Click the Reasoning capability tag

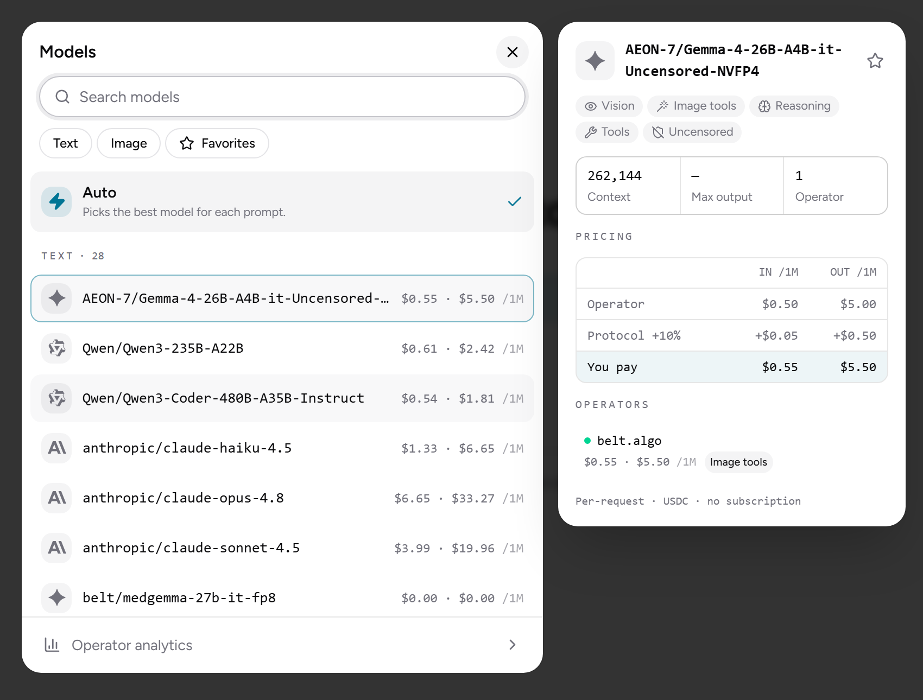point(794,106)
